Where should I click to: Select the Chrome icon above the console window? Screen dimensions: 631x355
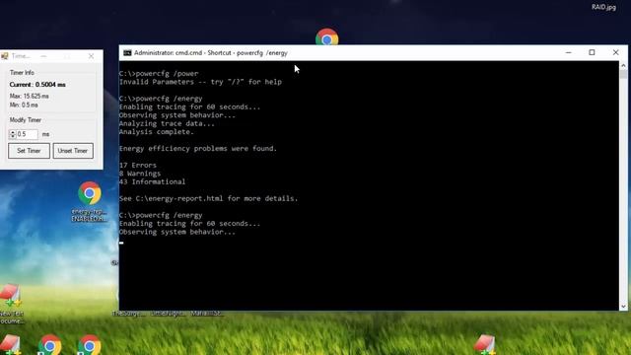(326, 37)
